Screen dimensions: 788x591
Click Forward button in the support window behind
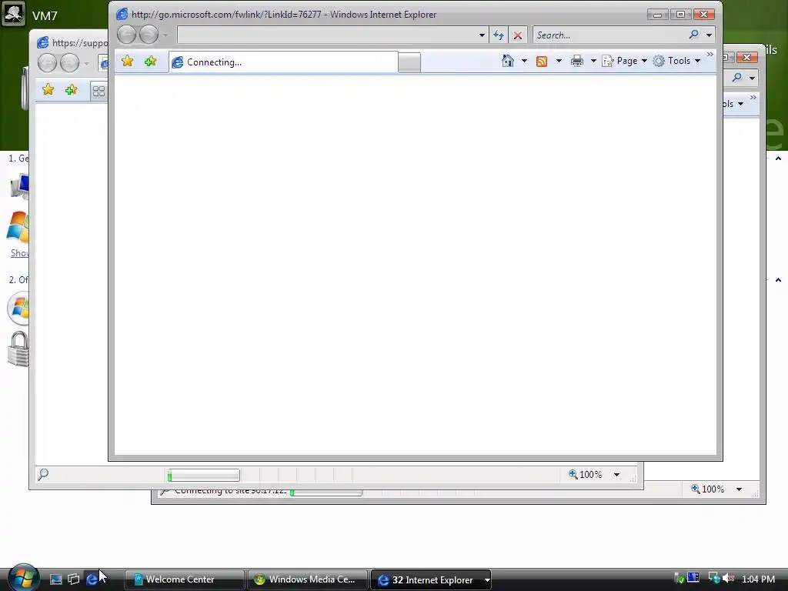(x=69, y=63)
